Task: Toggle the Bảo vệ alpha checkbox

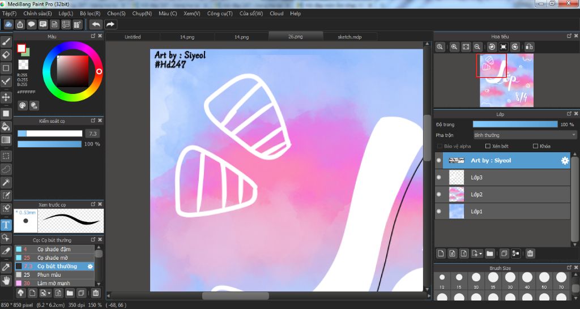Action: coord(440,147)
